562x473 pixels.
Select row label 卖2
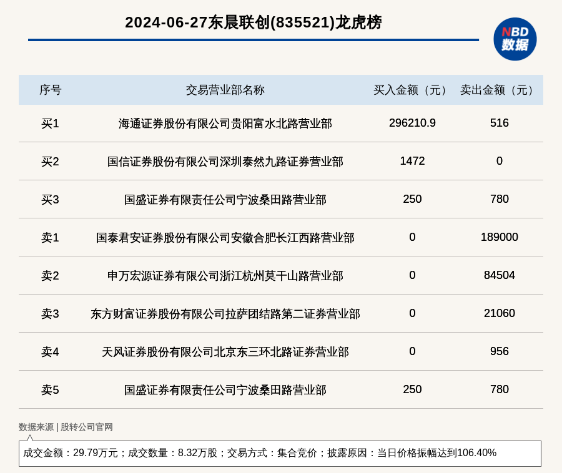point(50,276)
